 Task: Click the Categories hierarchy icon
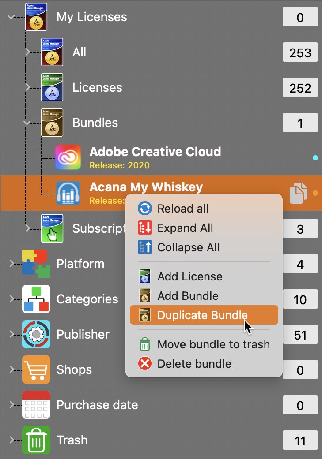pos(36,299)
